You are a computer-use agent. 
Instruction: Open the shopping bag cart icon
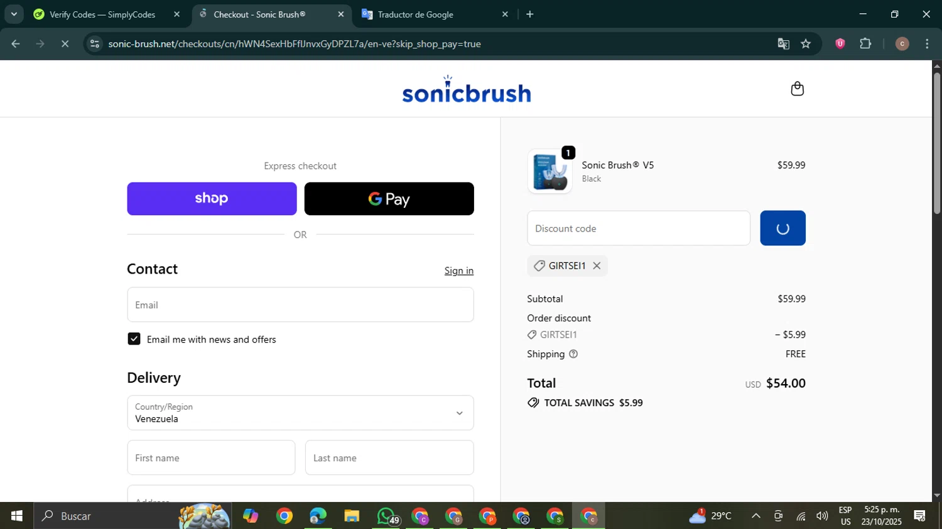(x=797, y=88)
